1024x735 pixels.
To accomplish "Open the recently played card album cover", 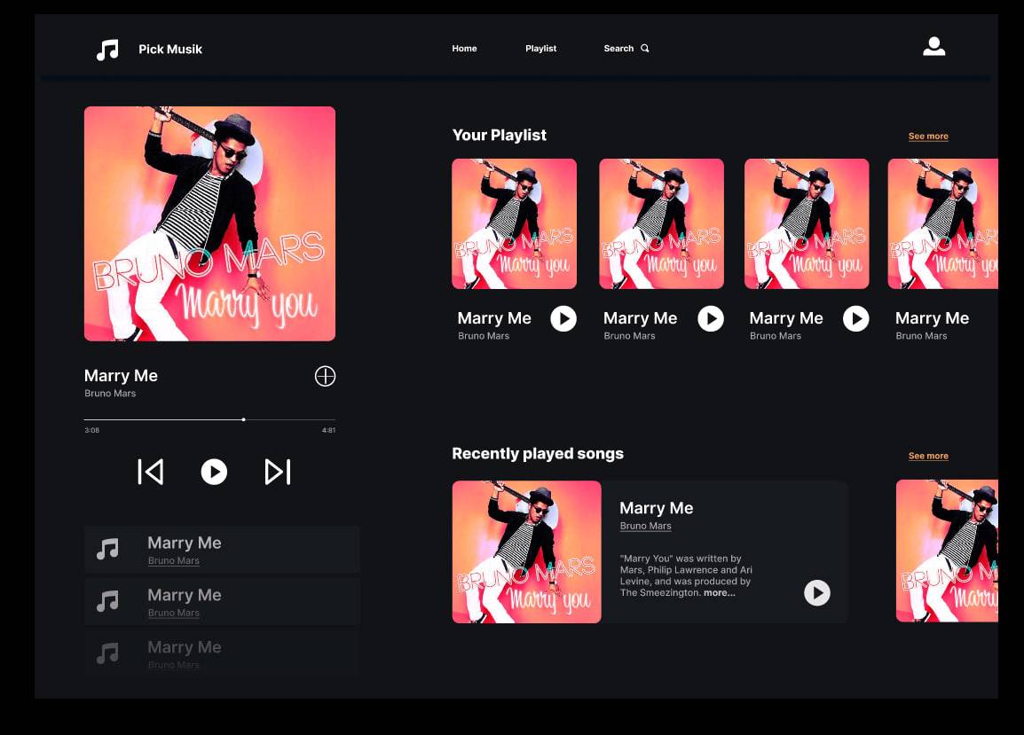I will pyautogui.click(x=526, y=551).
